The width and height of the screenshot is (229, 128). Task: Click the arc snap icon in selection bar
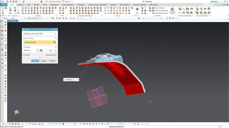tap(155, 18)
